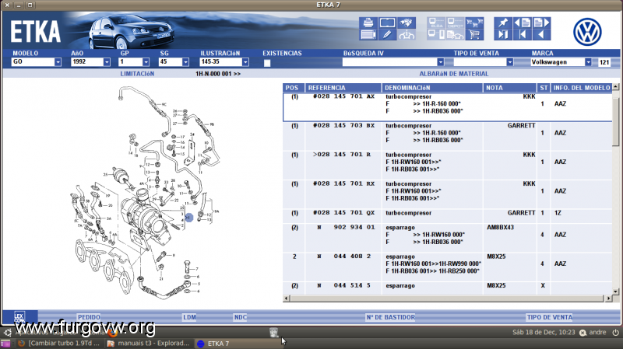
Task: Click the pencil edit icon
Action: coord(387,34)
